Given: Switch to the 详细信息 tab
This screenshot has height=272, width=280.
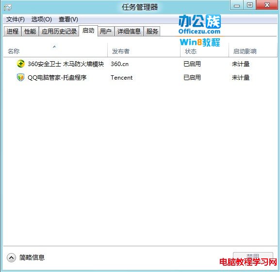Looking at the screenshot, I should (x=129, y=32).
